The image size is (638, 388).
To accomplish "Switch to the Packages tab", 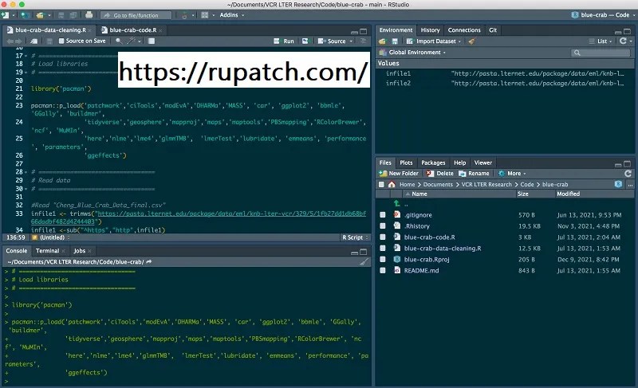I will pos(433,163).
